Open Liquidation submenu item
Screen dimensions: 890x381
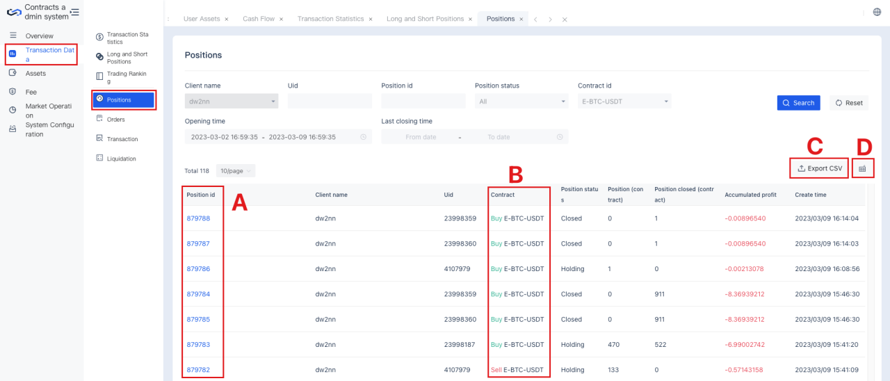tap(121, 159)
